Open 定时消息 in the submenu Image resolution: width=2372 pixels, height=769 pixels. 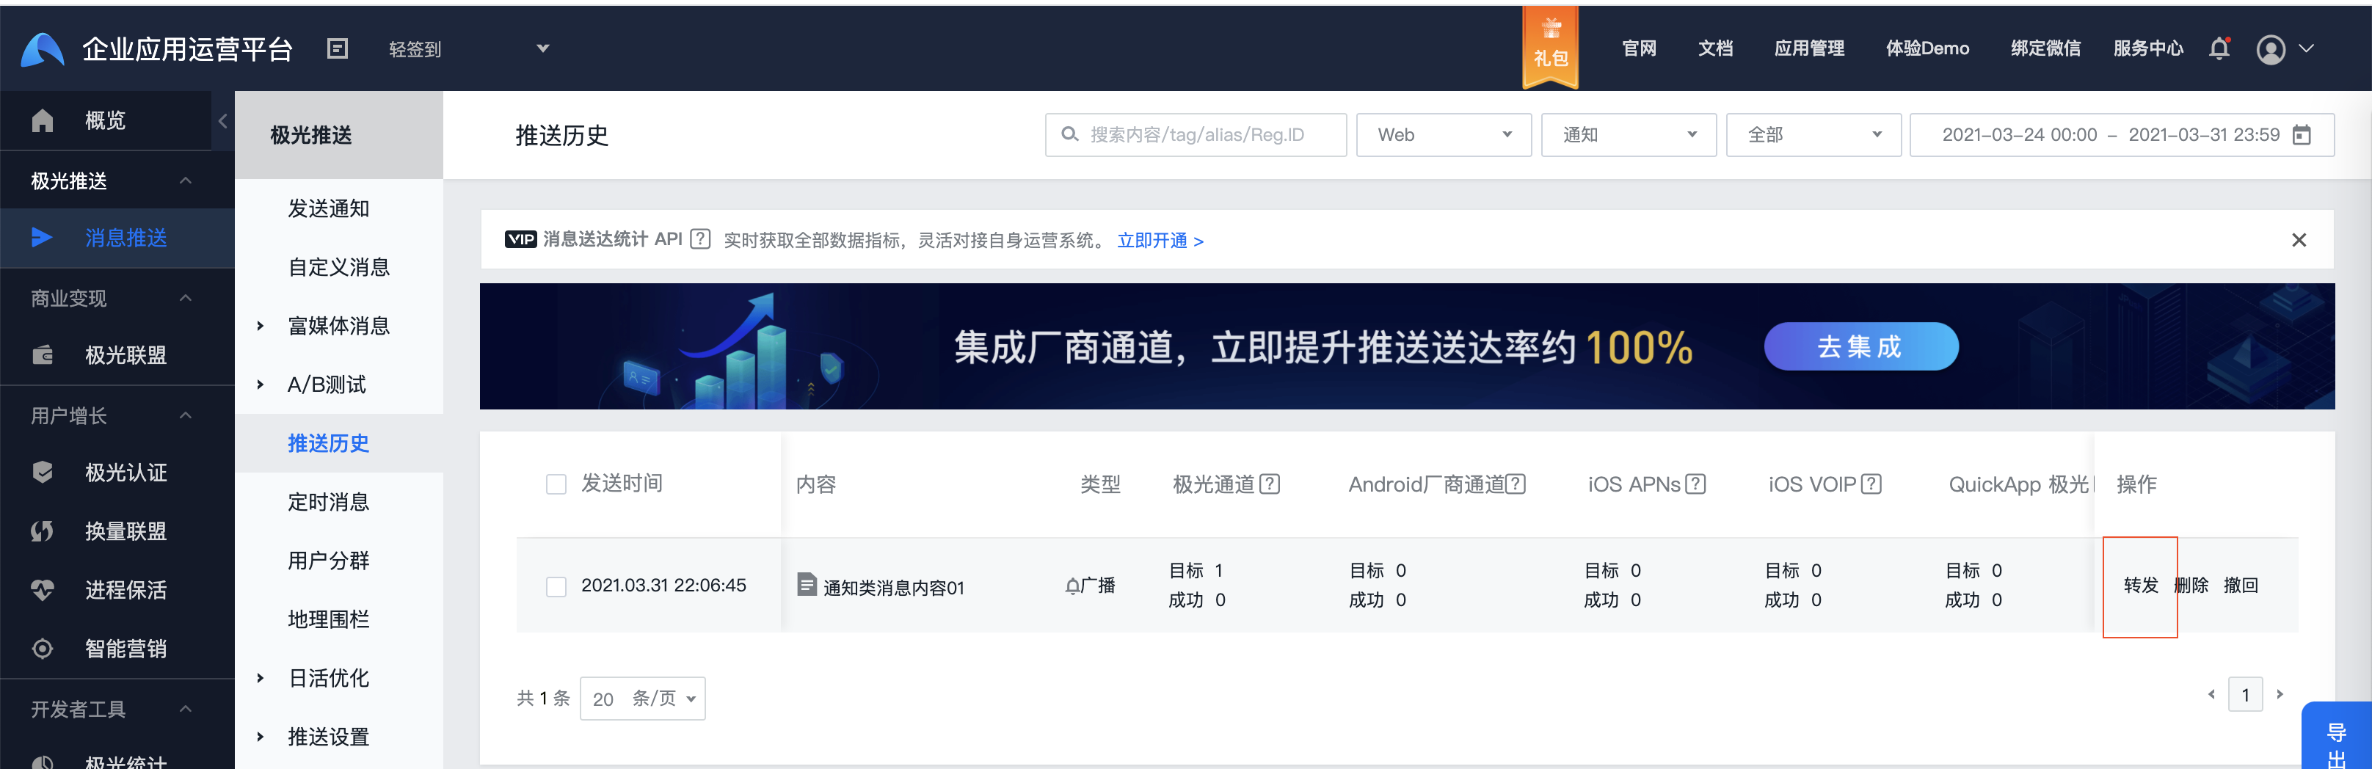pos(329,502)
